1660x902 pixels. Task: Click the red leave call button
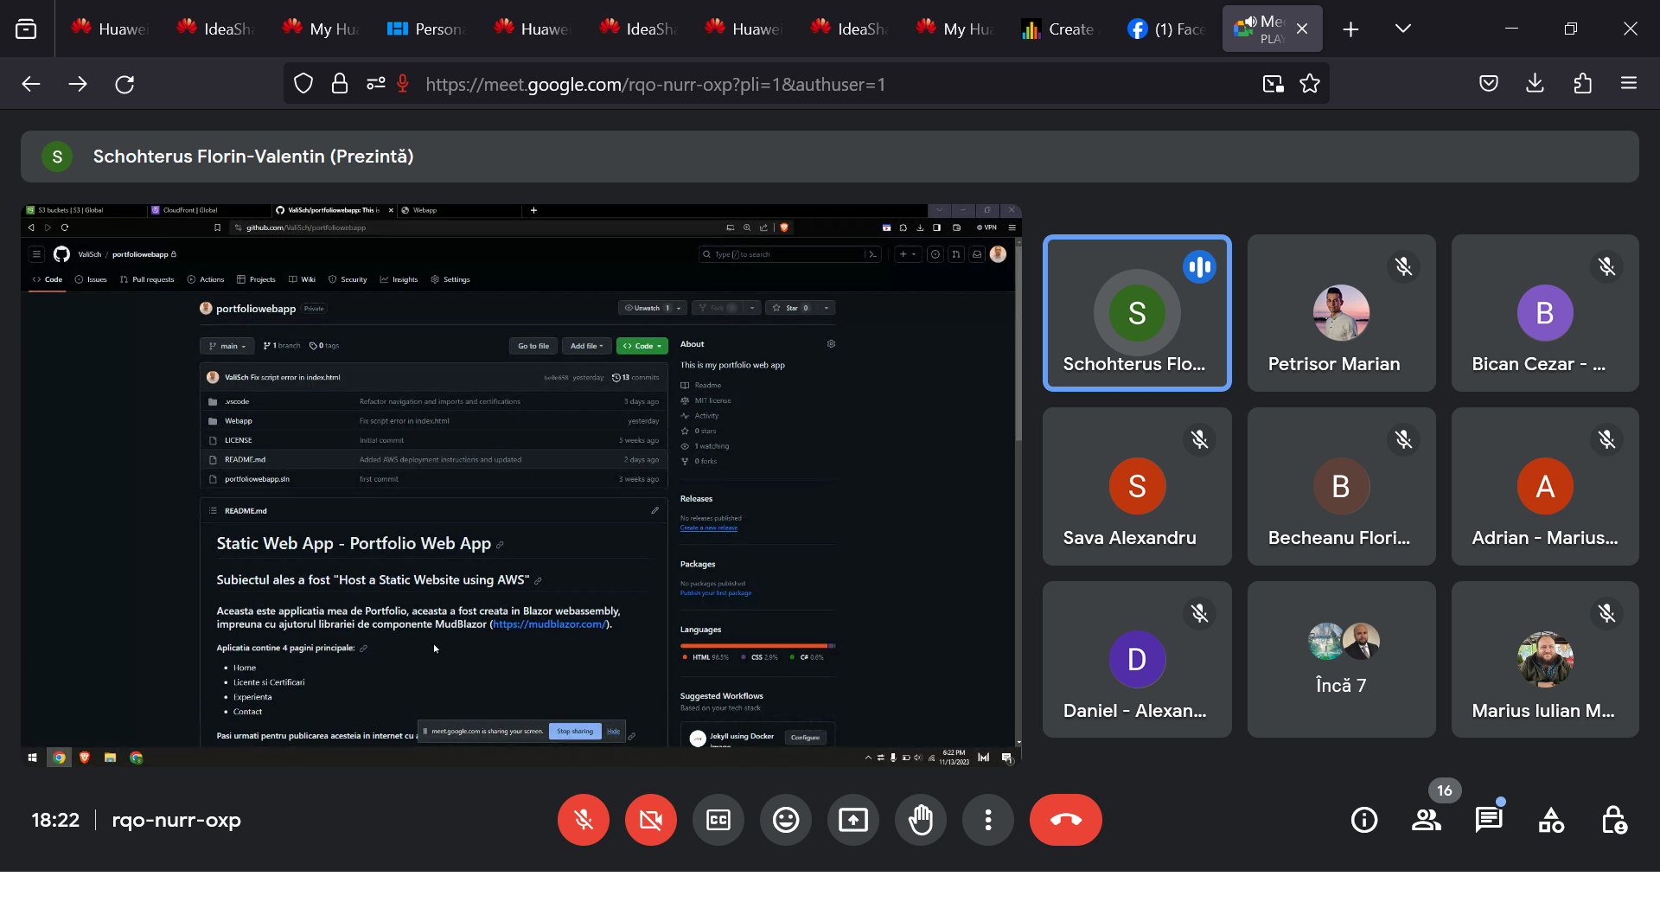tap(1065, 820)
